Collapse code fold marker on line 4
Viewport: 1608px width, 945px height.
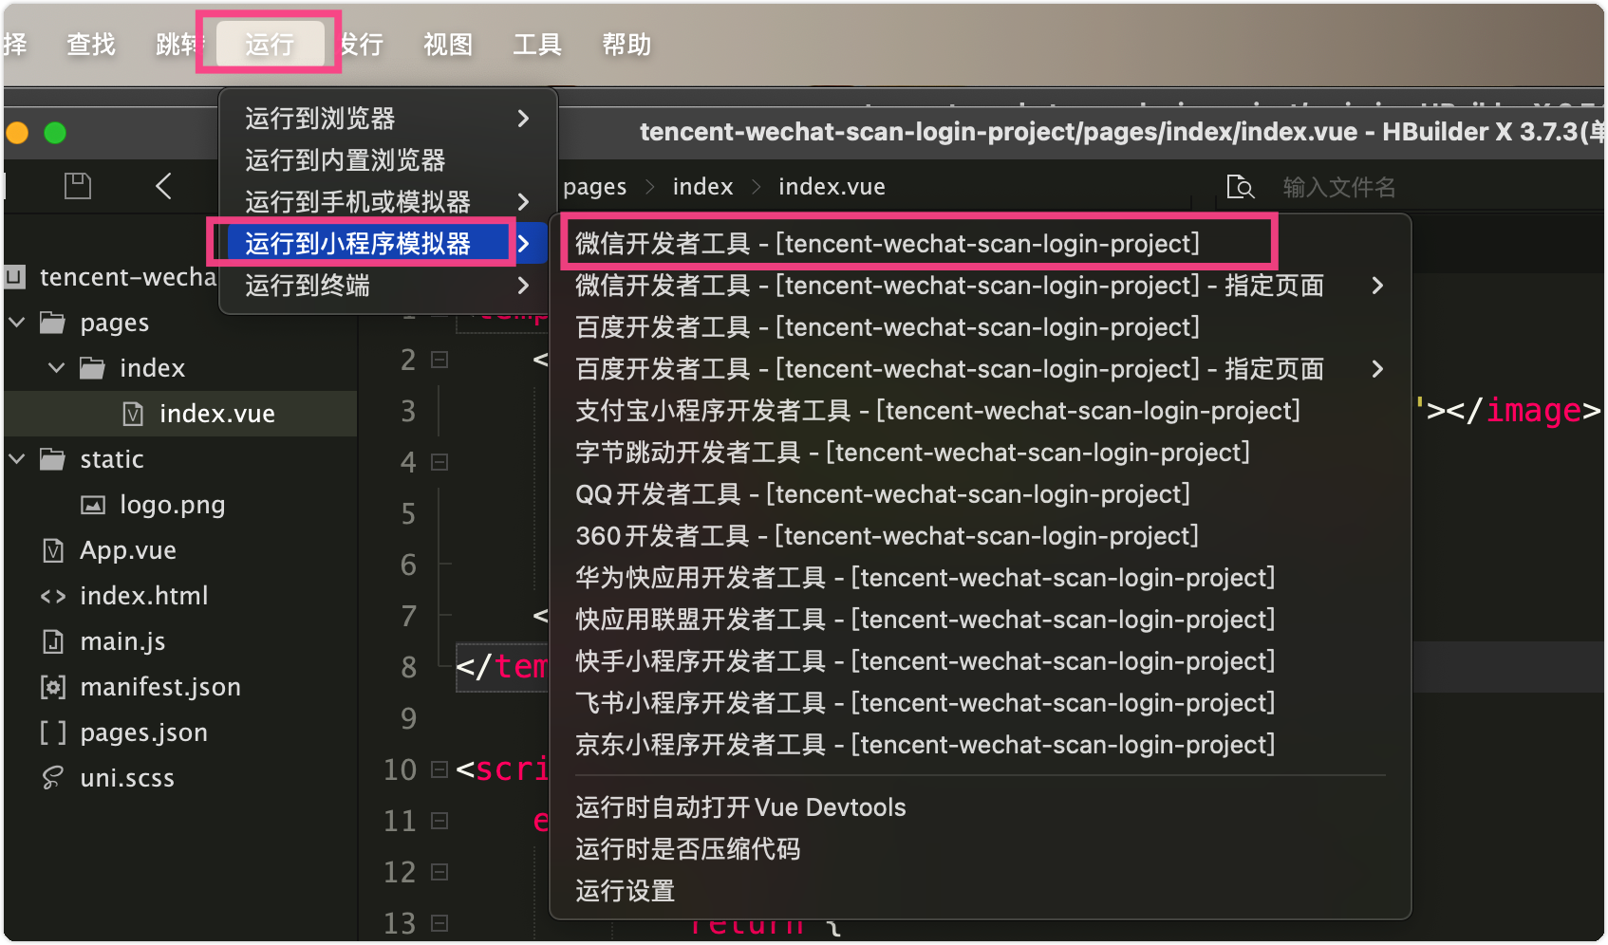click(439, 462)
